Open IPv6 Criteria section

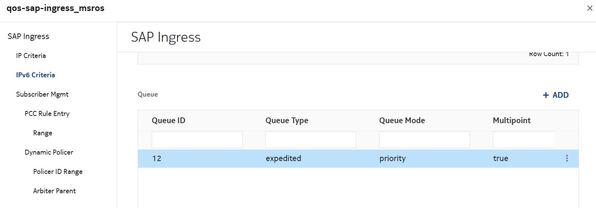click(35, 75)
